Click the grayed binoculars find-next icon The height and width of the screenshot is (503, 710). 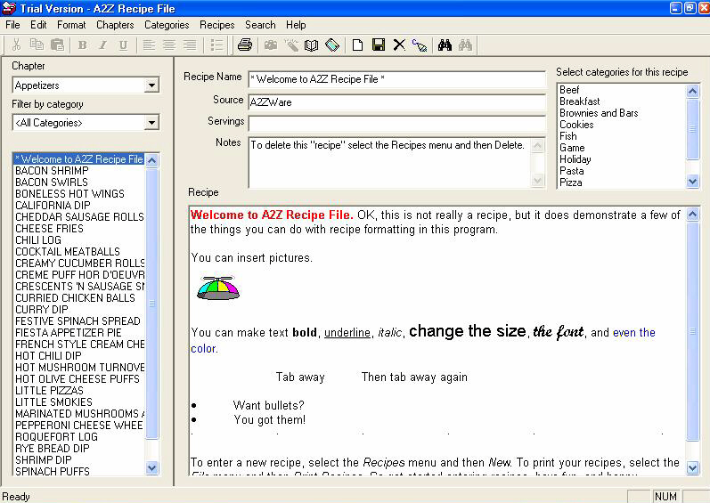click(x=465, y=45)
